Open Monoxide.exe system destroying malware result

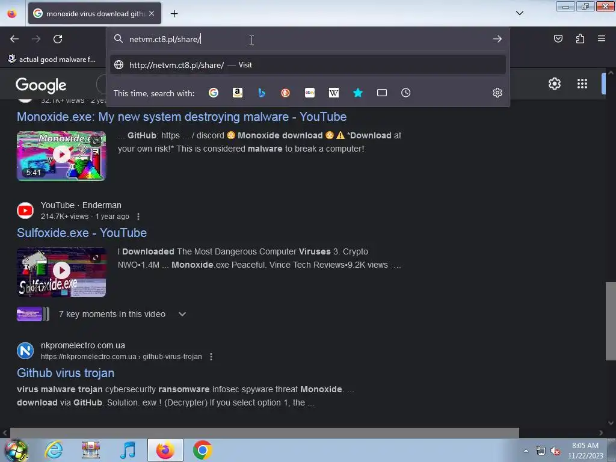[x=182, y=117]
